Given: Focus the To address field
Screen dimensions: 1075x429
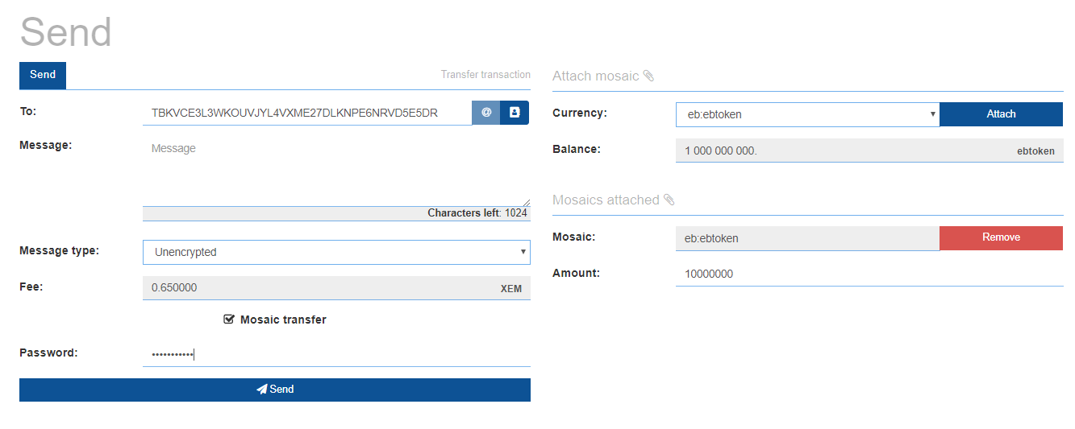Looking at the screenshot, I should pyautogui.click(x=306, y=113).
